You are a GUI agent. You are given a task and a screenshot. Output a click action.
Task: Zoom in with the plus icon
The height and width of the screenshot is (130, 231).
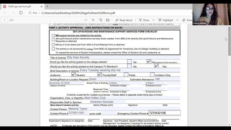(x=93, y=20)
